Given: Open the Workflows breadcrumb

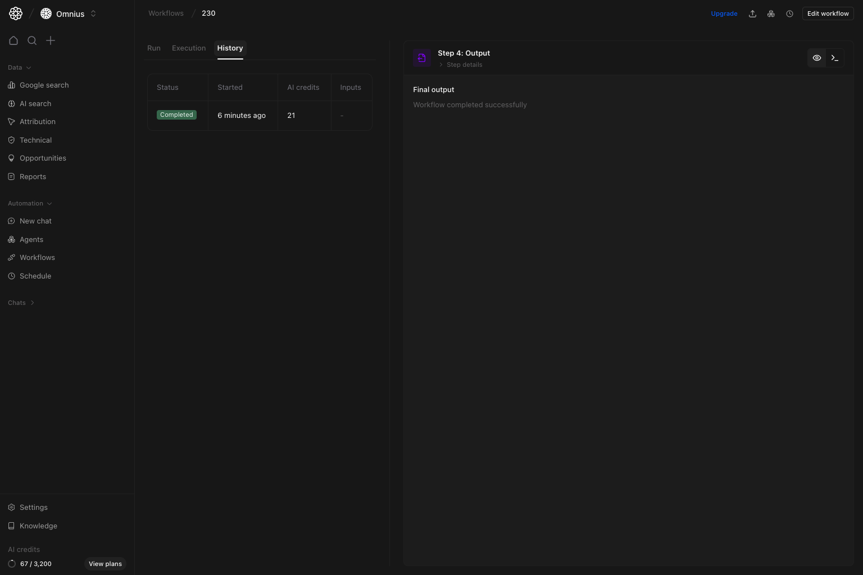Looking at the screenshot, I should pyautogui.click(x=166, y=13).
